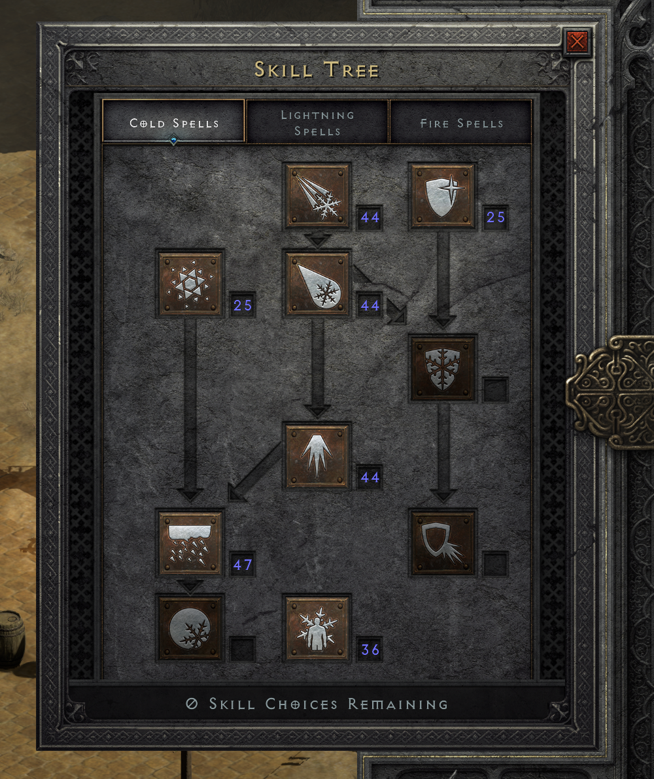
Task: Click the Blizzard level 47 counter
Action: tap(242, 565)
